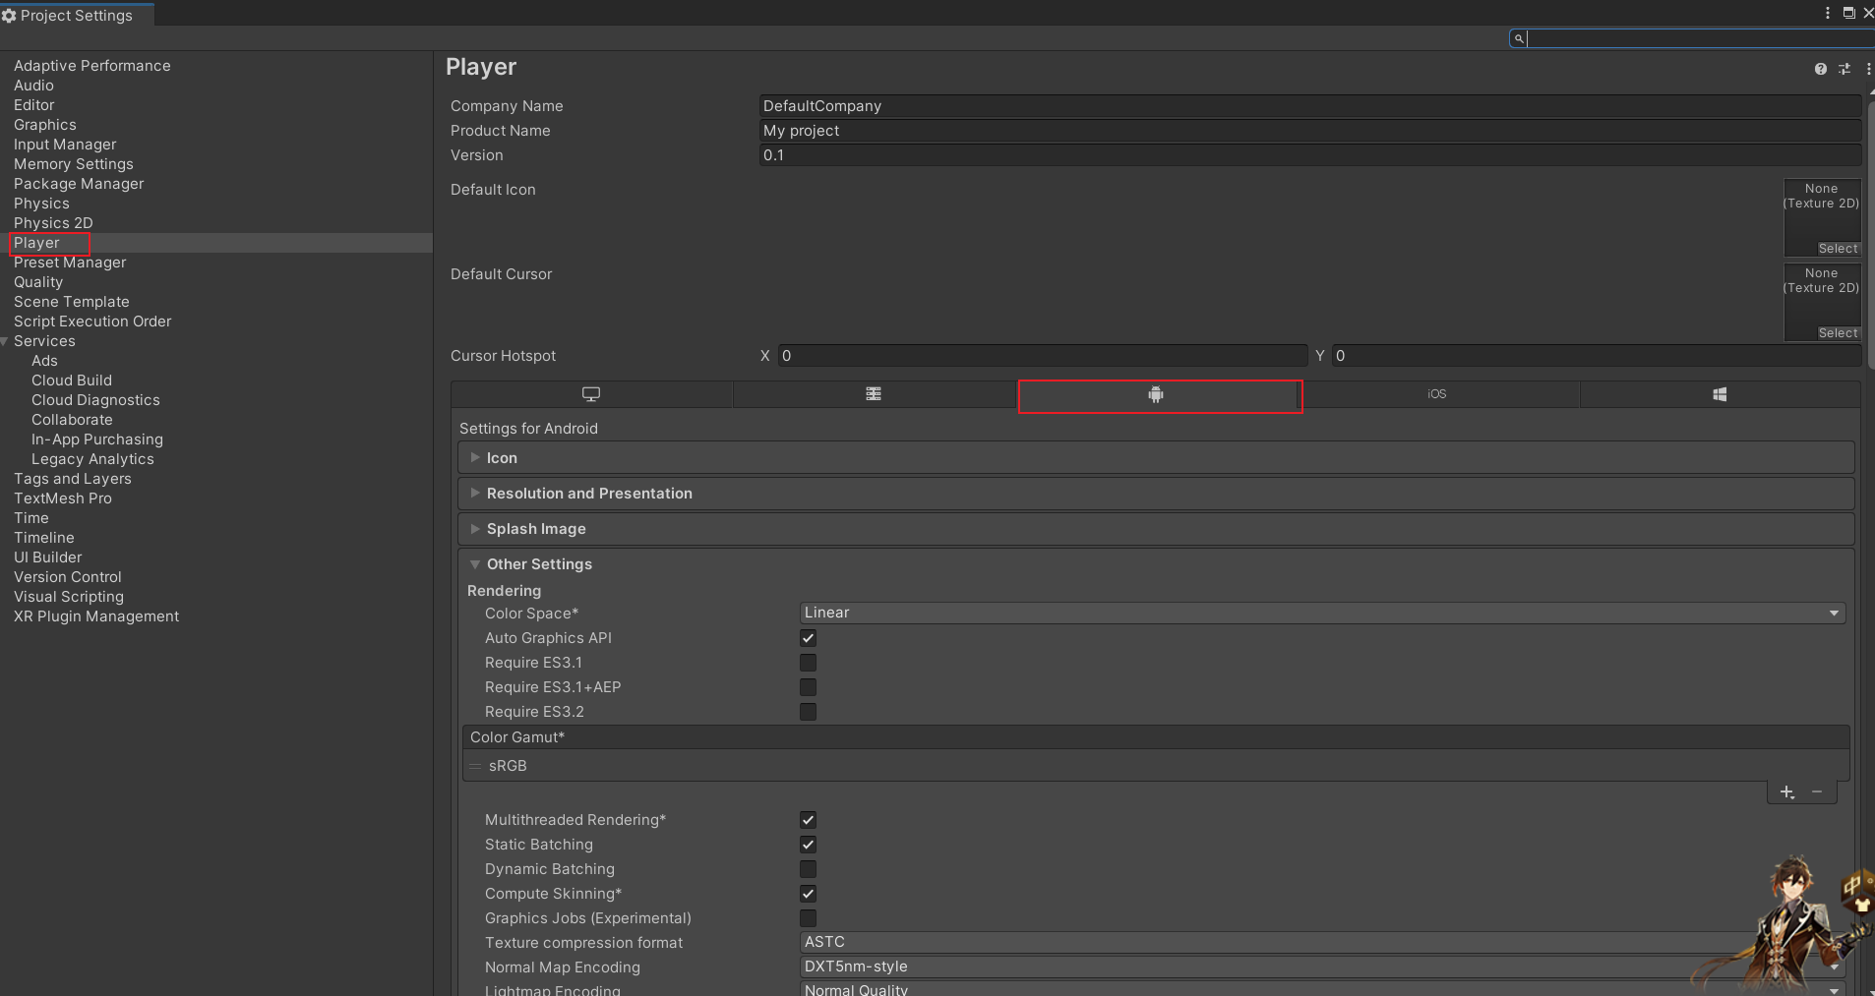The height and width of the screenshot is (996, 1875).
Task: Collapse the Services tree group
Action: click(5, 341)
